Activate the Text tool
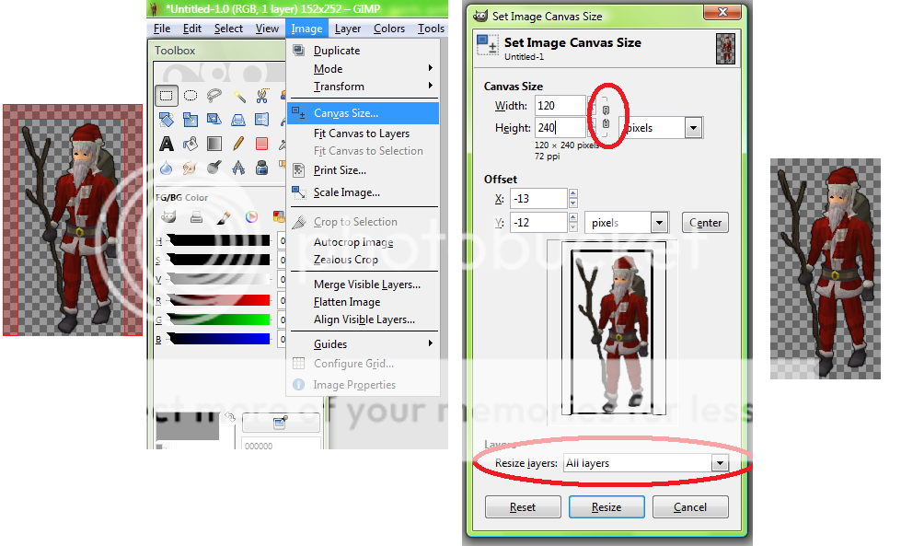This screenshot has width=901, height=546. (x=167, y=143)
